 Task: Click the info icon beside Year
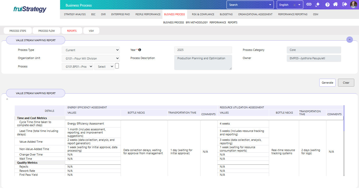click(140, 50)
